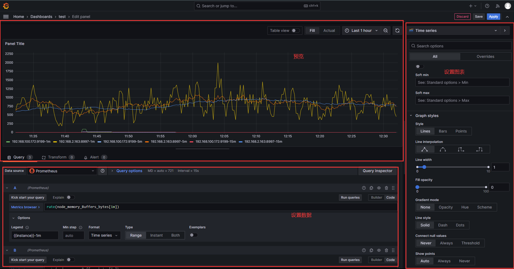The width and height of the screenshot is (514, 269).
Task: Click the Save button
Action: click(479, 17)
